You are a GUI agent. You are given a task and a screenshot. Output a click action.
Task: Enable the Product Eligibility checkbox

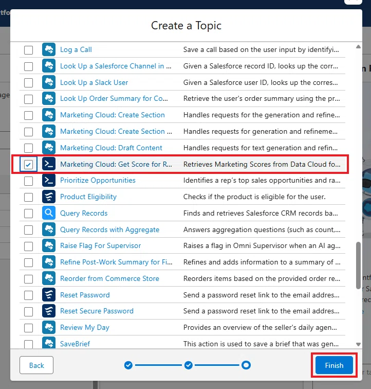(28, 197)
